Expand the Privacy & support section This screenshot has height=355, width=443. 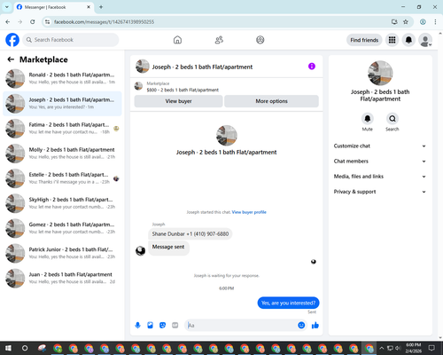tap(380, 192)
